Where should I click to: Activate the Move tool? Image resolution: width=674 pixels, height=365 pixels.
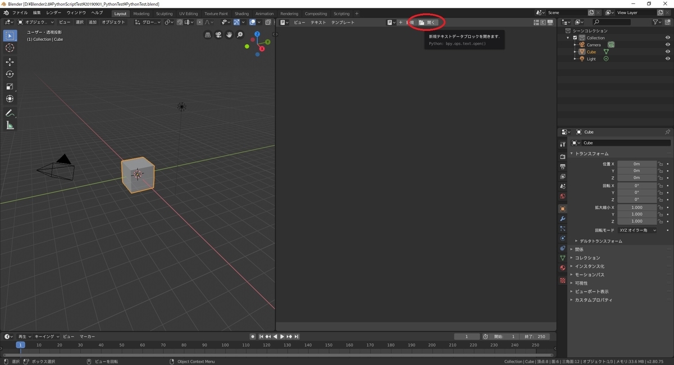(10, 62)
